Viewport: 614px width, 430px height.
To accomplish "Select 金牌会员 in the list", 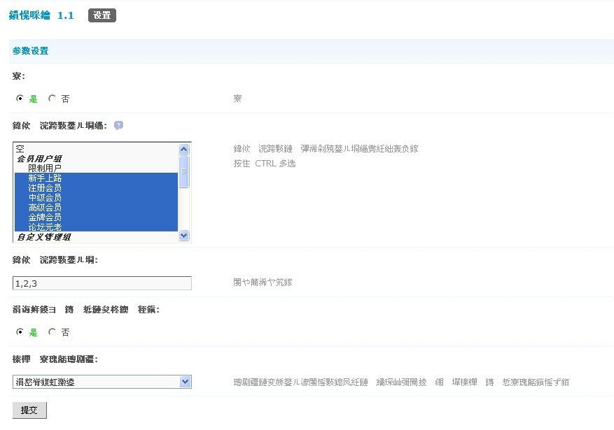I will (x=96, y=217).
